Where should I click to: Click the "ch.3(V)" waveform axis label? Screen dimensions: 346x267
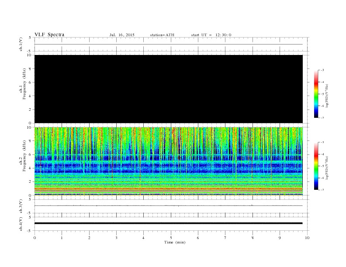21,206
